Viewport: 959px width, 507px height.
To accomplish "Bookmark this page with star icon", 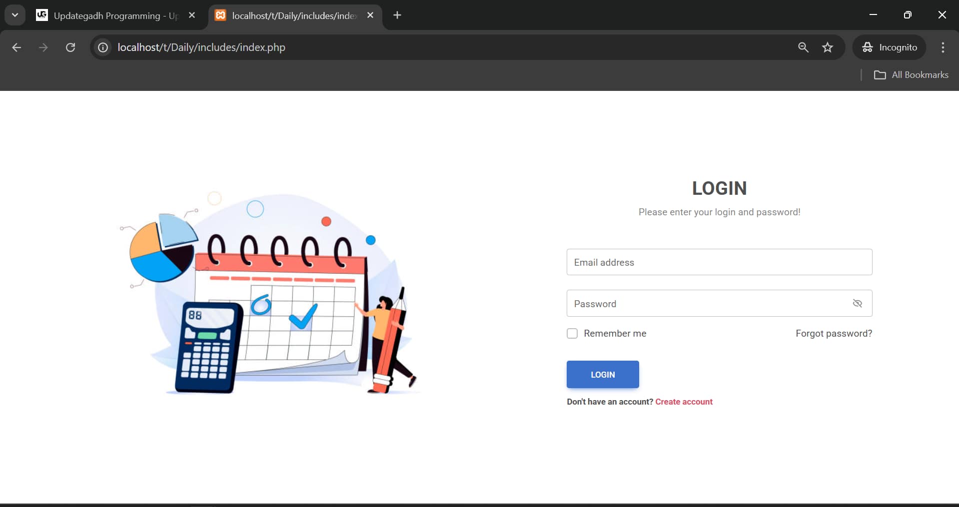I will tap(828, 47).
